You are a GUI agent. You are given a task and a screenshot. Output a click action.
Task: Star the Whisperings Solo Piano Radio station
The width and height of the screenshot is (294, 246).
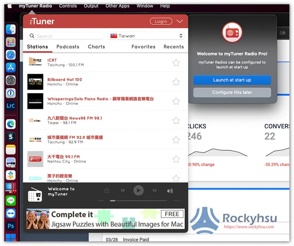176,101
